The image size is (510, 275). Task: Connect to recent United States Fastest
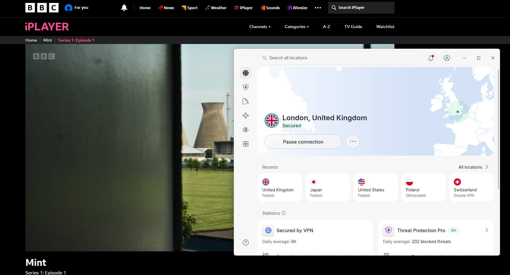point(376,188)
